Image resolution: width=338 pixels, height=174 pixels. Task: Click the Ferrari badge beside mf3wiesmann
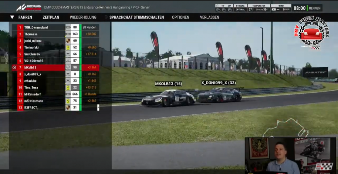tap(68, 101)
